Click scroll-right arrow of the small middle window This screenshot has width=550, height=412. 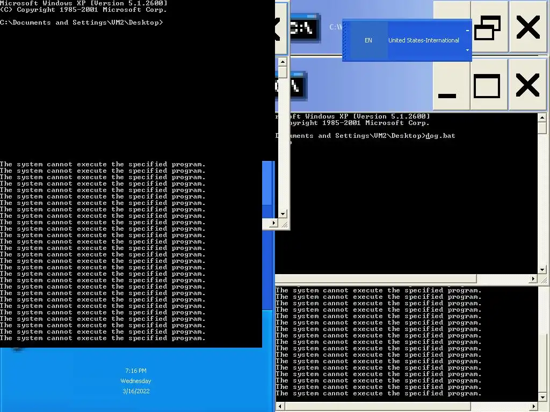273,223
